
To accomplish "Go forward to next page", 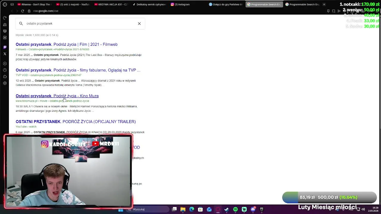I will (17, 11).
